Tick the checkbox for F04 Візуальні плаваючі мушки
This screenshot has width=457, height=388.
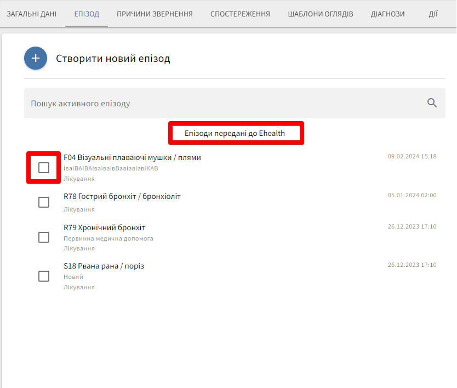coord(44,168)
